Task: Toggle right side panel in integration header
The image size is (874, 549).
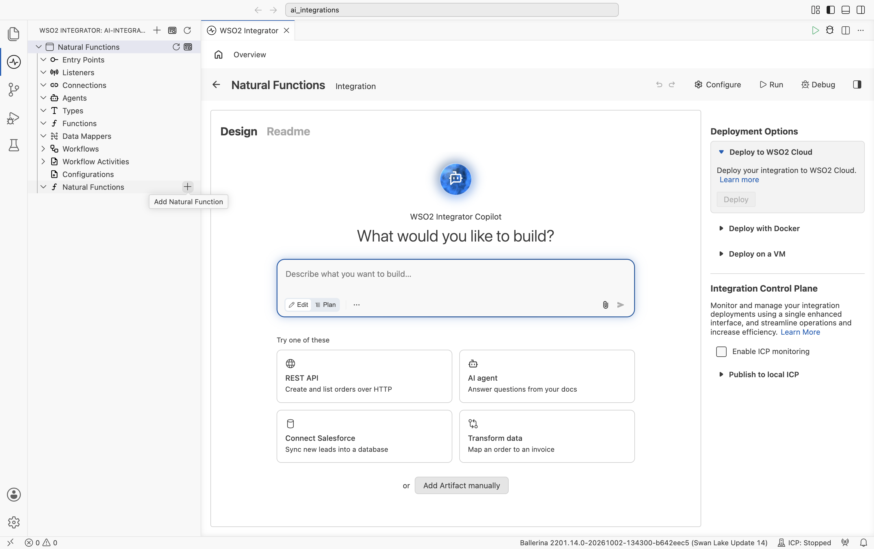Action: [857, 84]
